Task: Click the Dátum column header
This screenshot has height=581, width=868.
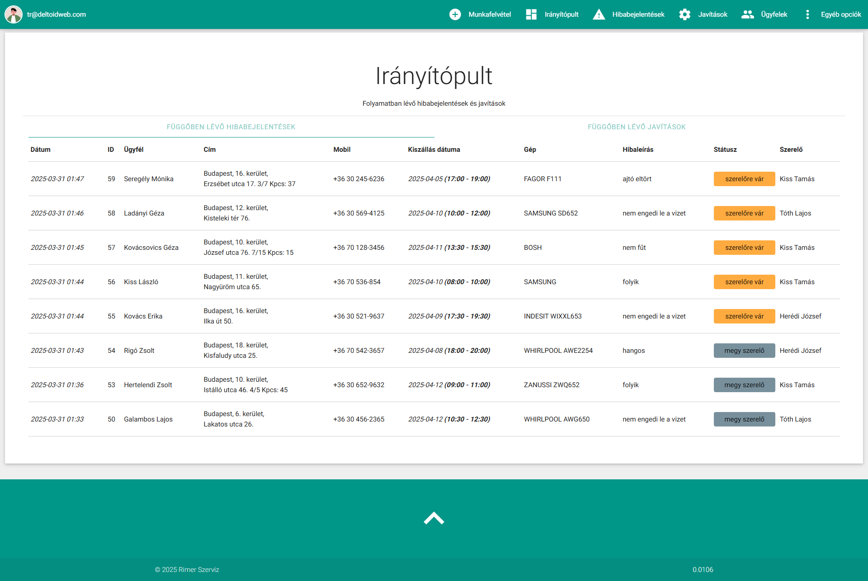Action: pos(41,150)
